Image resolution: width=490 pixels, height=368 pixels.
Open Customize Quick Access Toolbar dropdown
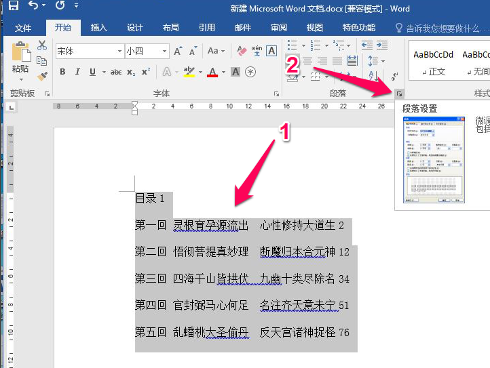point(77,5)
